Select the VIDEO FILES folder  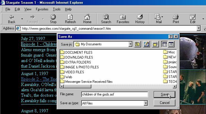(x=72, y=72)
